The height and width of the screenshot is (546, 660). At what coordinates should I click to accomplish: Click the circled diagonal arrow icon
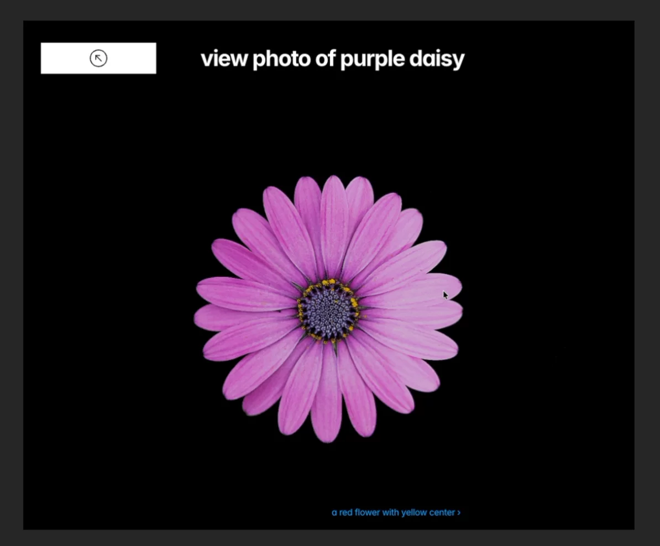pos(98,58)
